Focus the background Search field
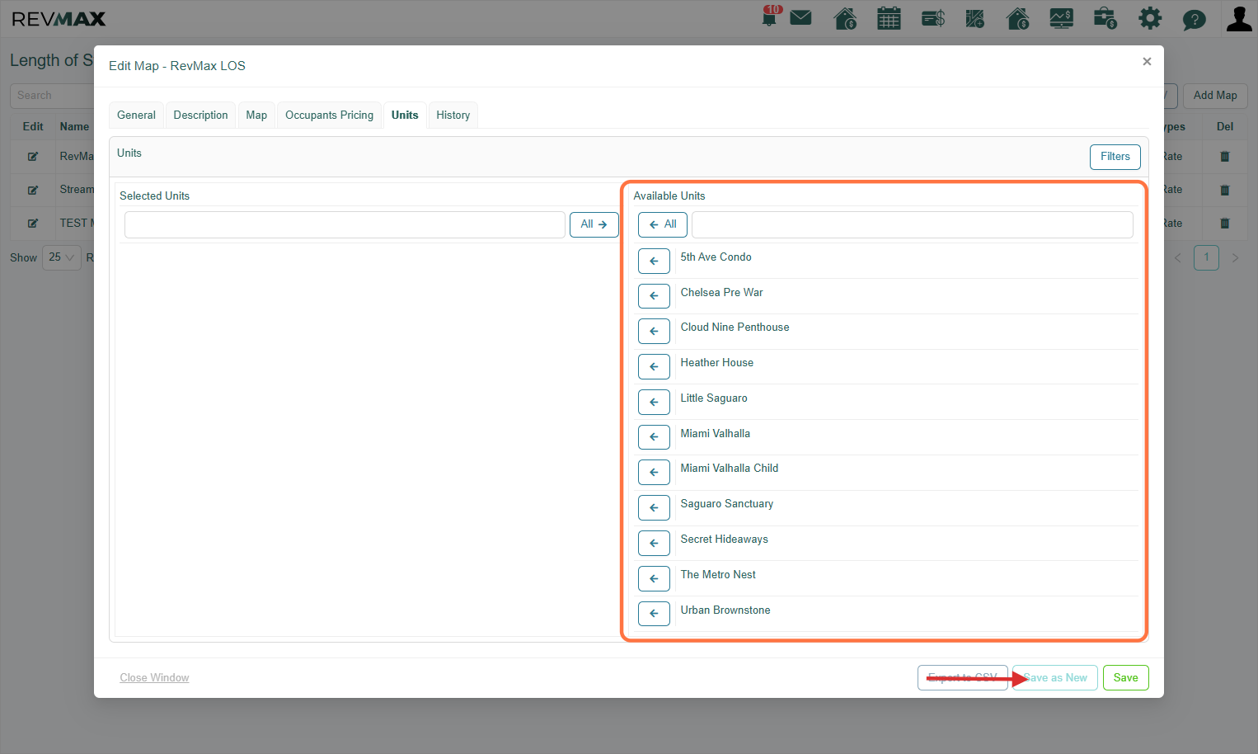The image size is (1258, 754). coord(51,96)
